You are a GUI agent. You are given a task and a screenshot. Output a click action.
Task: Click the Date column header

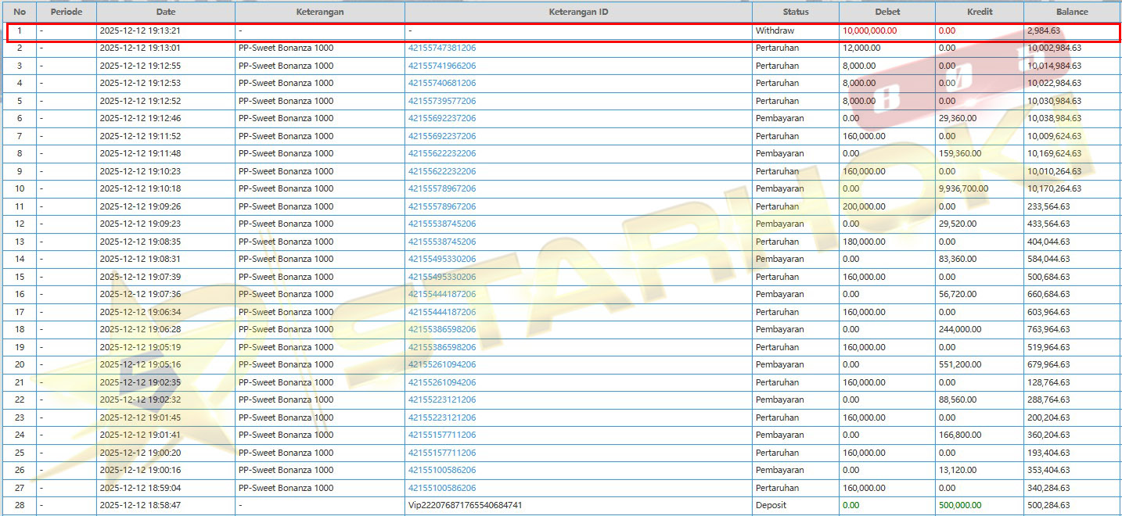click(x=165, y=12)
